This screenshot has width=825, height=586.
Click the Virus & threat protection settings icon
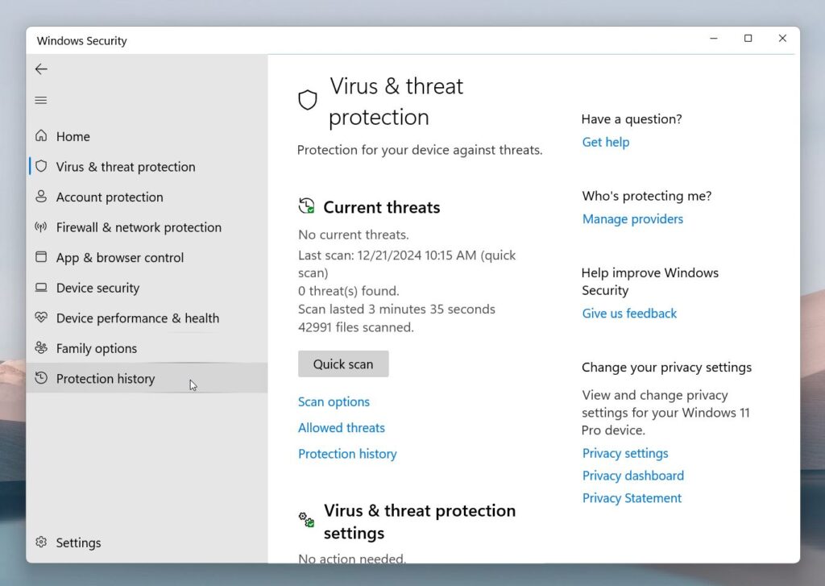(305, 520)
